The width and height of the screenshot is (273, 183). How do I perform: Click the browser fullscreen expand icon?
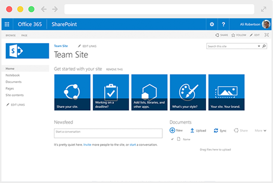[x=263, y=9]
